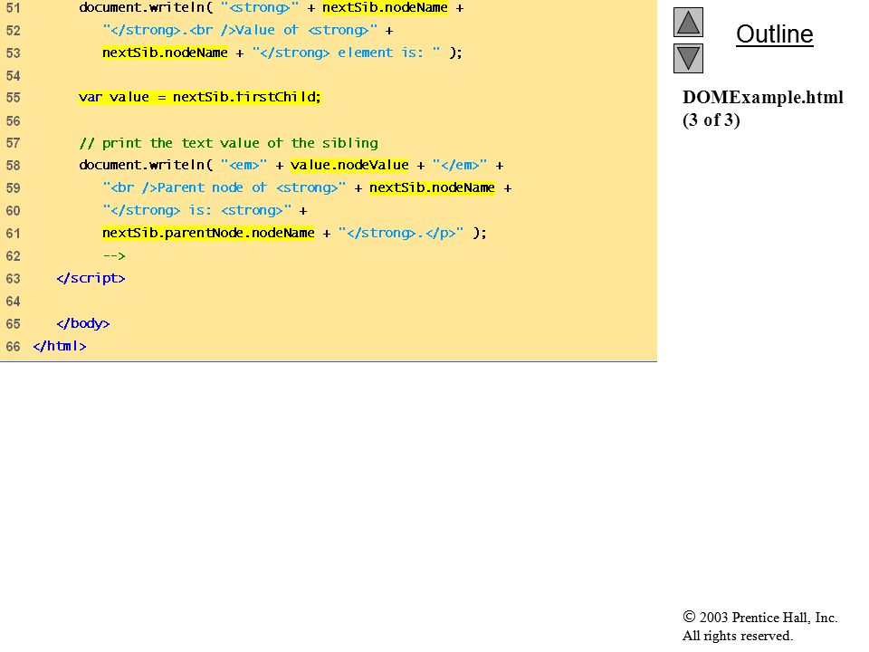Click highlighted nextSib.parentNode.nodeName on line 61

[x=208, y=233]
